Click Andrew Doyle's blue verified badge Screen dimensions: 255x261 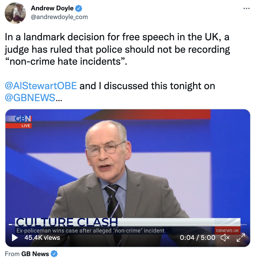click(x=79, y=8)
